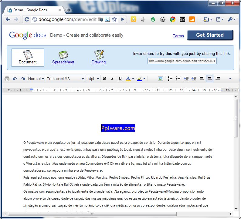Click the browser Back arrow
Screen dimensions: 241x219
tap(8, 19)
